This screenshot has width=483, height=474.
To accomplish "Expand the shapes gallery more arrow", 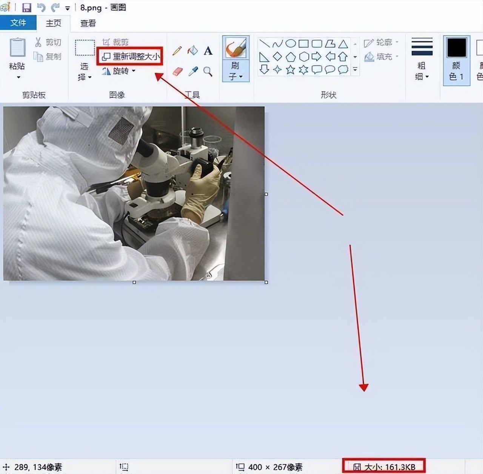I will click(x=355, y=69).
